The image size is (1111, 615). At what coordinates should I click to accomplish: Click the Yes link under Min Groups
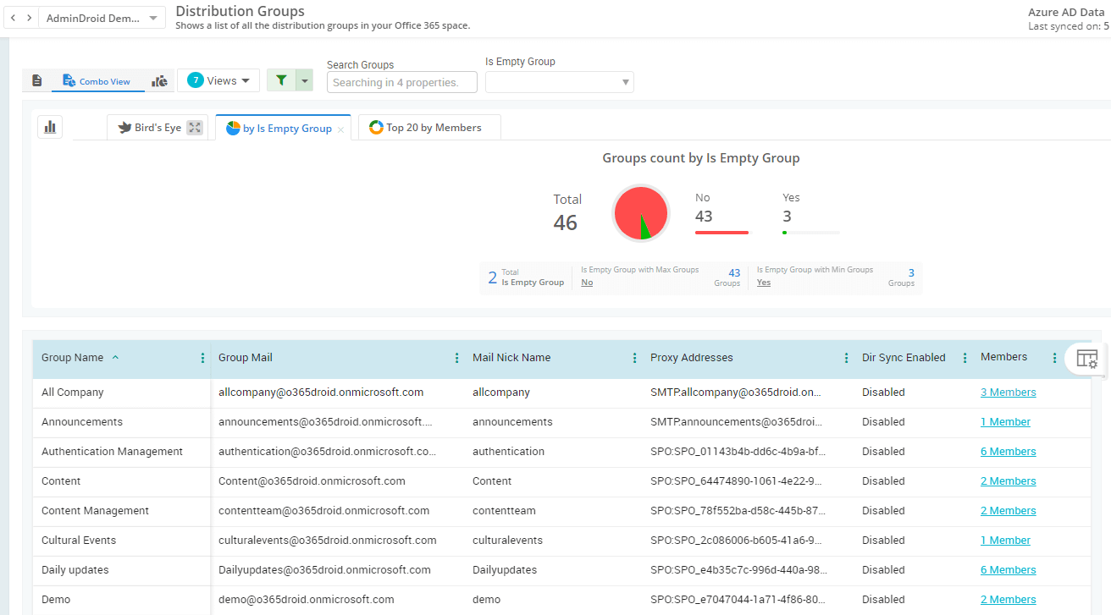(763, 283)
